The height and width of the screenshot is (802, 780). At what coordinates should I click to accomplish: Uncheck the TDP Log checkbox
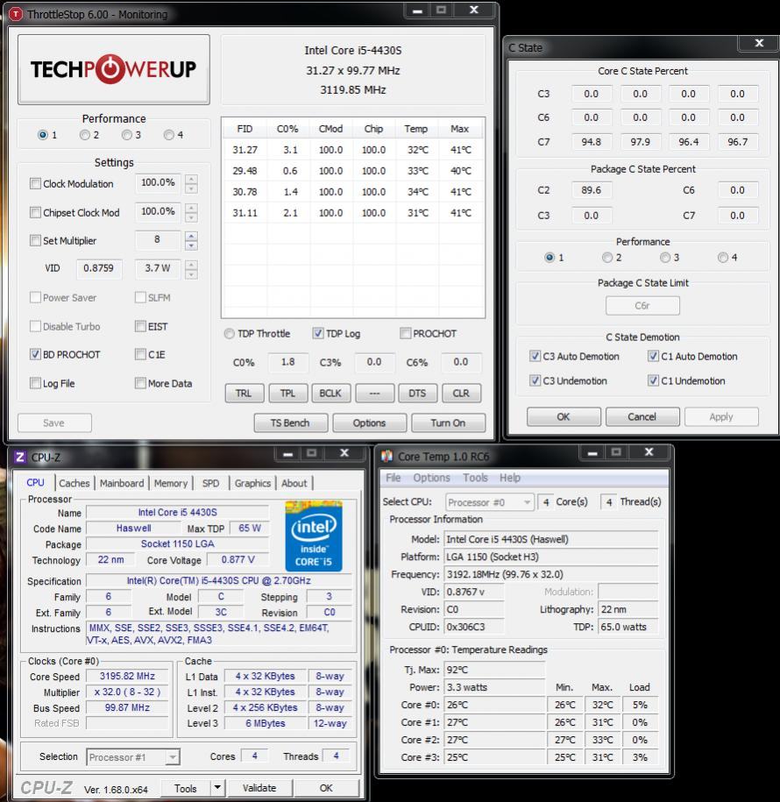tap(317, 333)
